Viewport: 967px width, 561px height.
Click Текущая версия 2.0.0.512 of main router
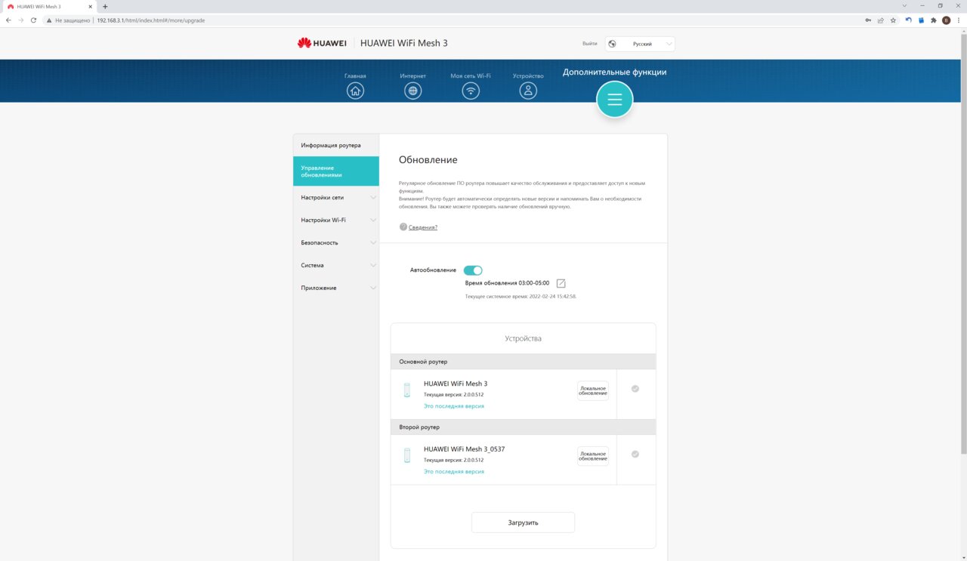click(453, 395)
